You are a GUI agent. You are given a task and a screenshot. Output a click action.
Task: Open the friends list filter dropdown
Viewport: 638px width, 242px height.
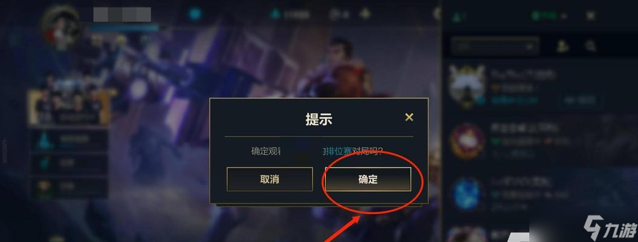click(494, 47)
